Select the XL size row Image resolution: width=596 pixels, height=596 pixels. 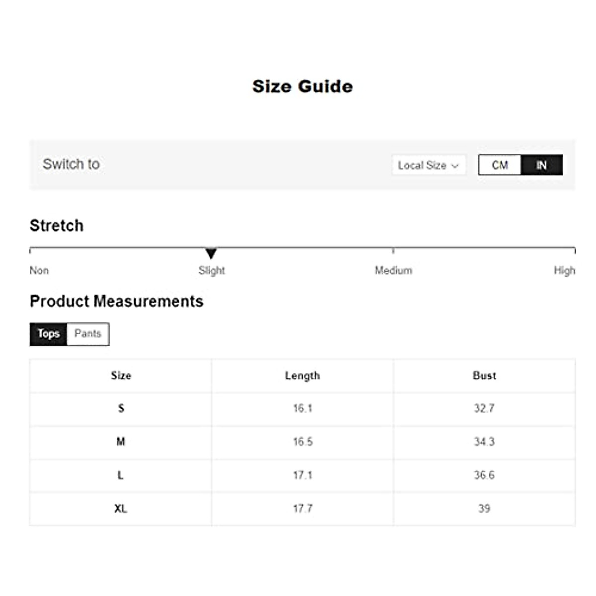pyautogui.click(x=121, y=509)
